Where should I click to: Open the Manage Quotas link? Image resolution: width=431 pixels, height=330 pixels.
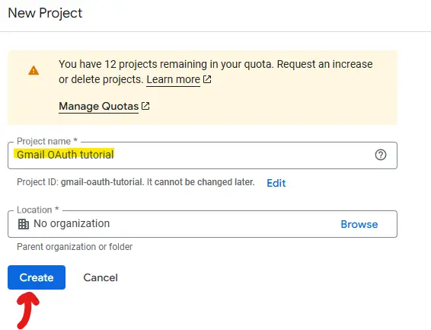coord(99,106)
